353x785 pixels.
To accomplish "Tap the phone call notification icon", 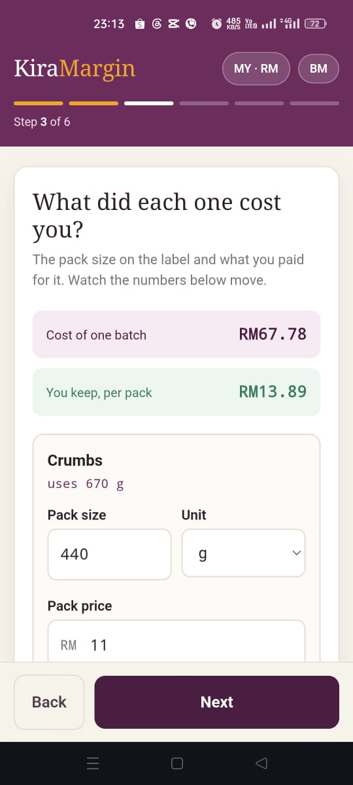I will tap(191, 24).
